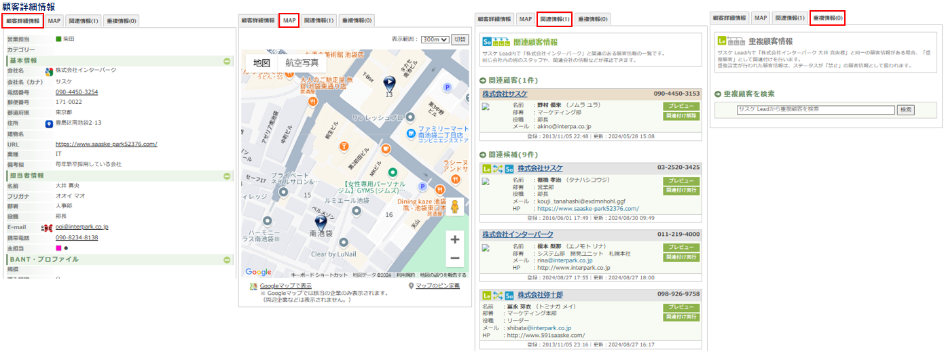This screenshot has height=356, width=944.
Task: Open Googleマップで表示 link
Action: [x=286, y=286]
